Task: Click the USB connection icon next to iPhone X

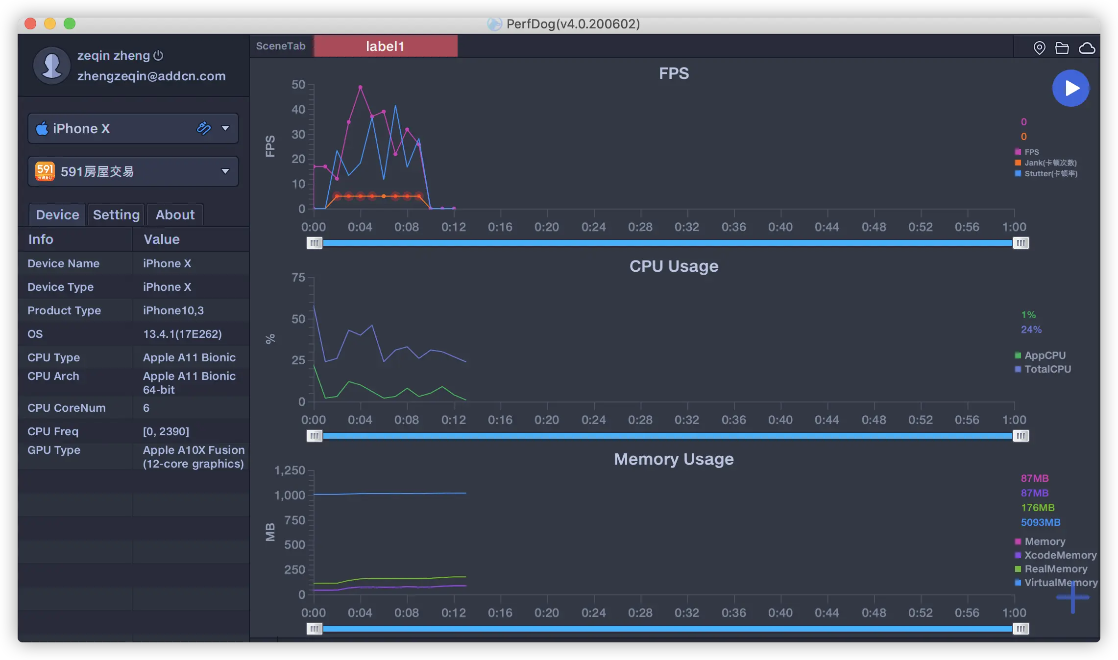Action: (203, 128)
